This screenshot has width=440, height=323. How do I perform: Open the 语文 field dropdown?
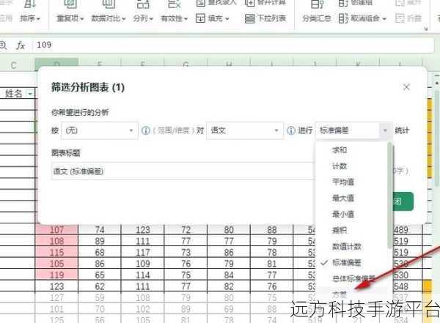click(245, 130)
